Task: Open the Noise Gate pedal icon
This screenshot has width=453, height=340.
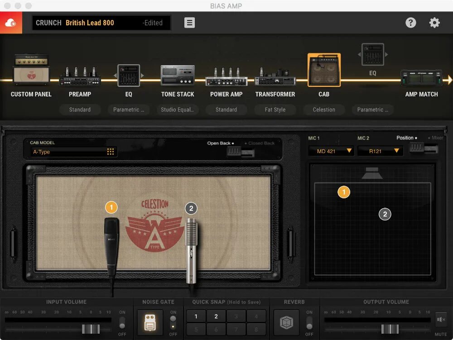Action: pos(150,322)
